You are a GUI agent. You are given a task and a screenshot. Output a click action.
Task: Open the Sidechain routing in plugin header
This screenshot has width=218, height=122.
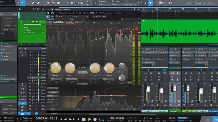pos(99,16)
